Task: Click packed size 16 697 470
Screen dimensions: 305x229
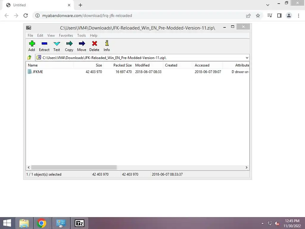Action: tap(124, 72)
